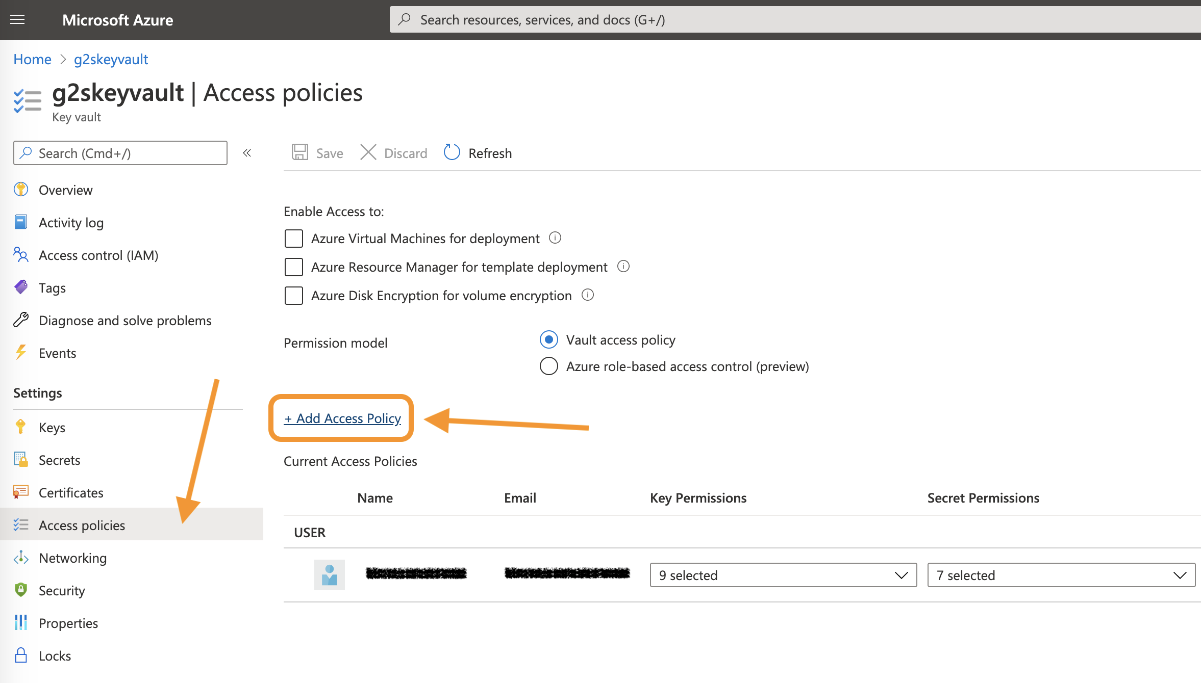Focus the sidebar Search (Cmd+/) box
1201x683 pixels.
pos(120,153)
